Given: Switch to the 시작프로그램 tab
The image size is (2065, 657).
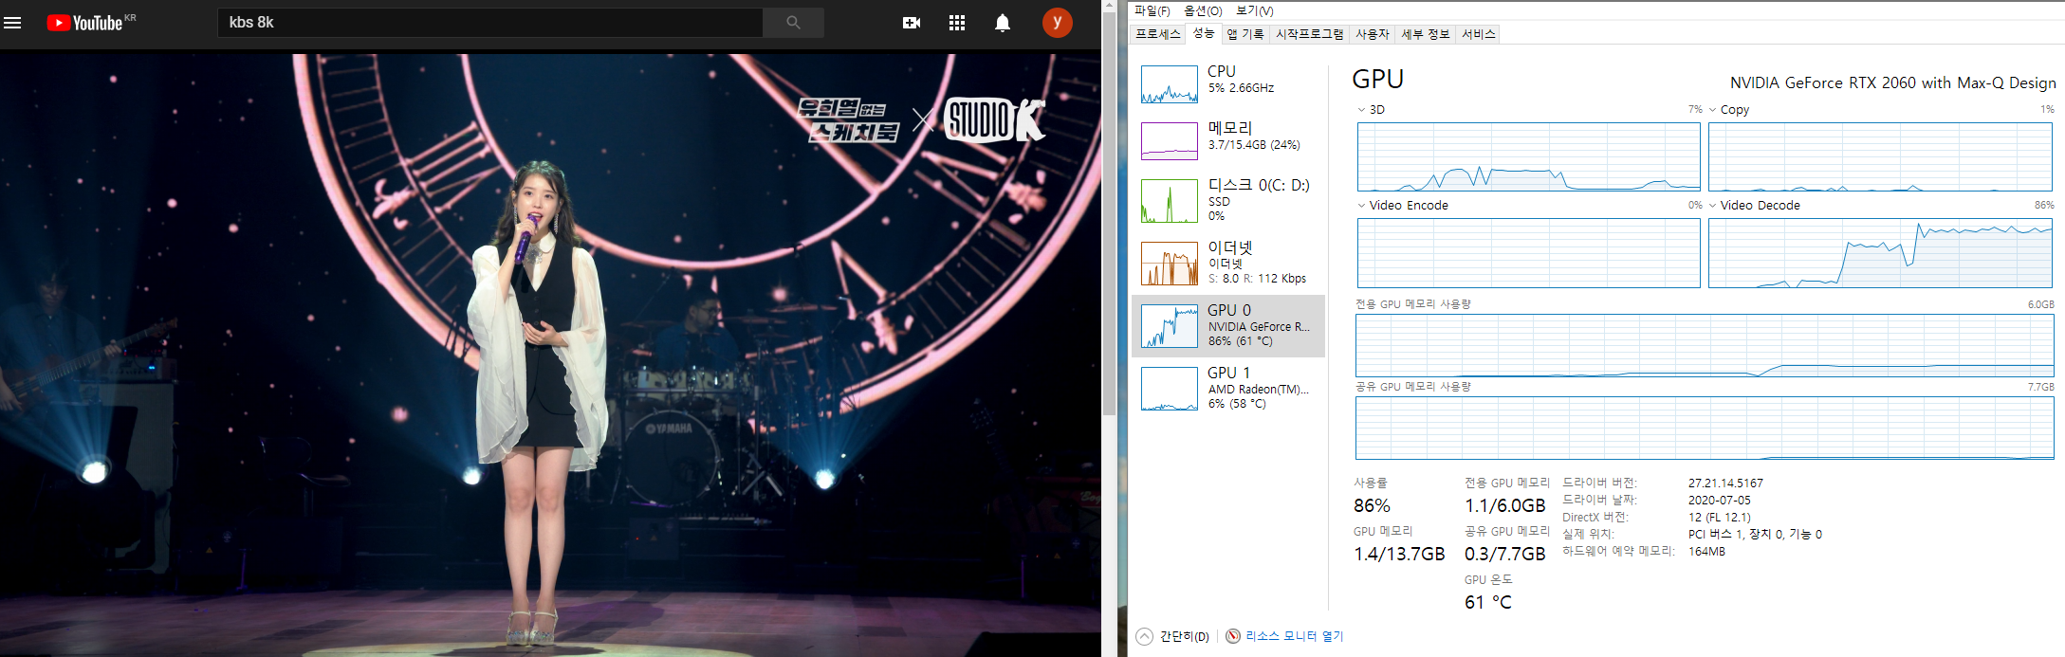Looking at the screenshot, I should click(1309, 34).
